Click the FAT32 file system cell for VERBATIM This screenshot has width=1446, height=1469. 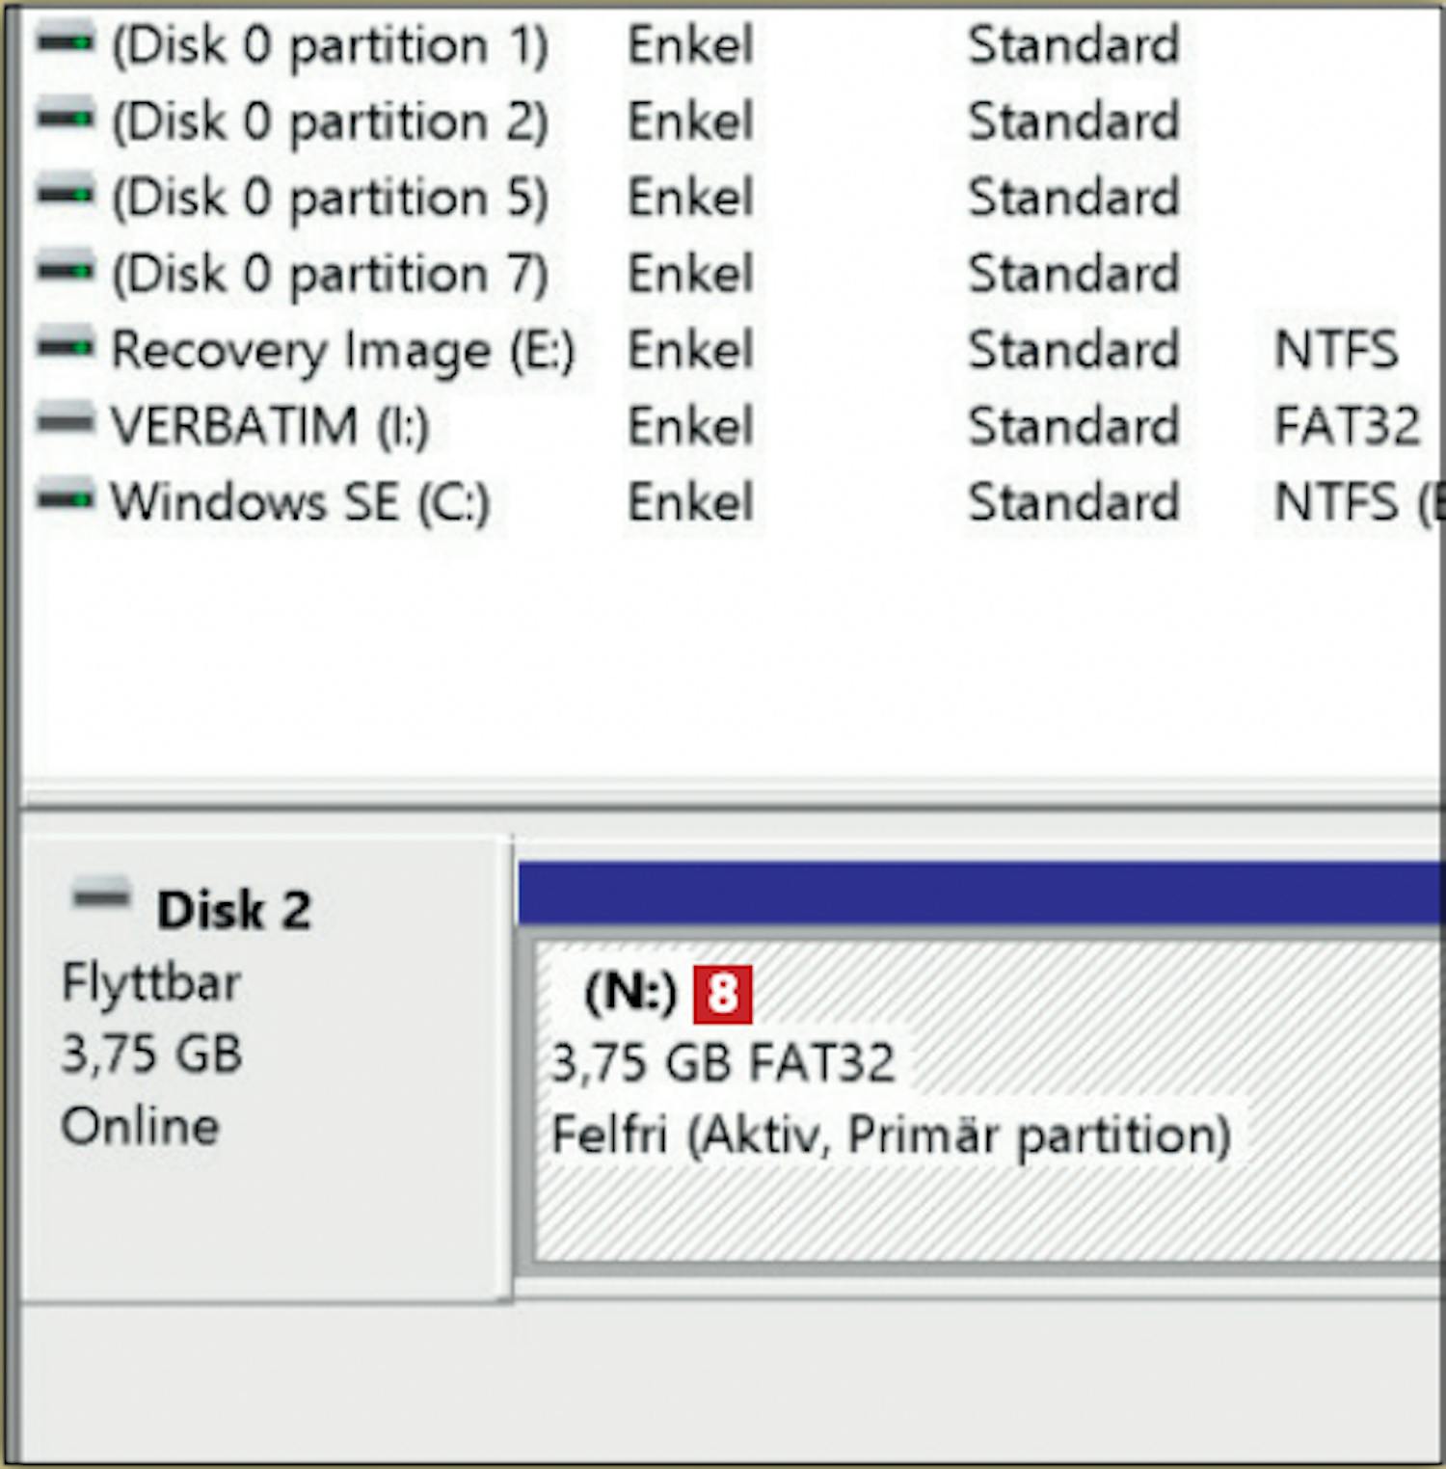[1347, 426]
